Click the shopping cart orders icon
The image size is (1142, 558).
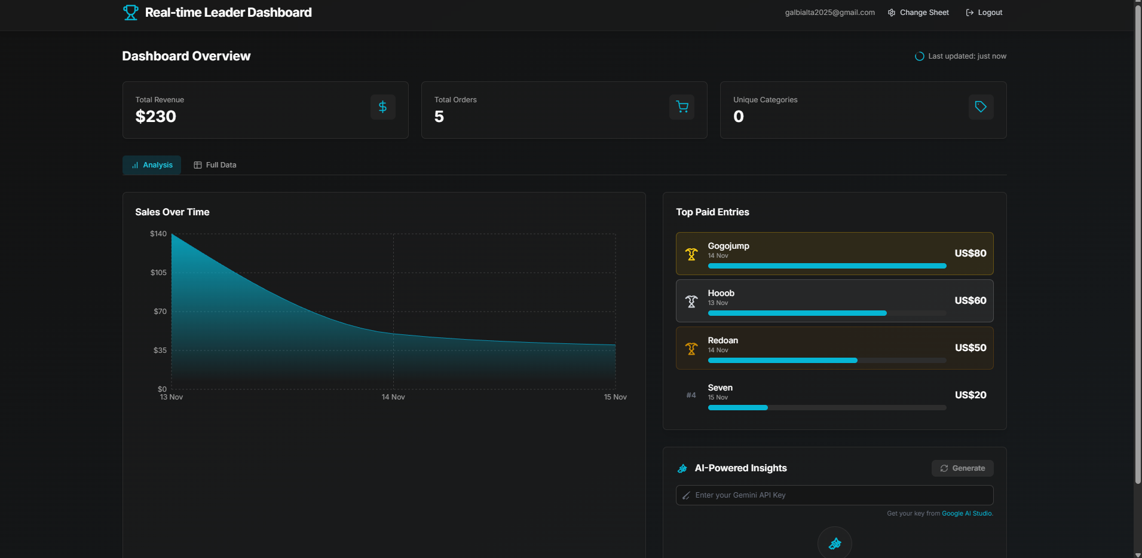(x=682, y=107)
